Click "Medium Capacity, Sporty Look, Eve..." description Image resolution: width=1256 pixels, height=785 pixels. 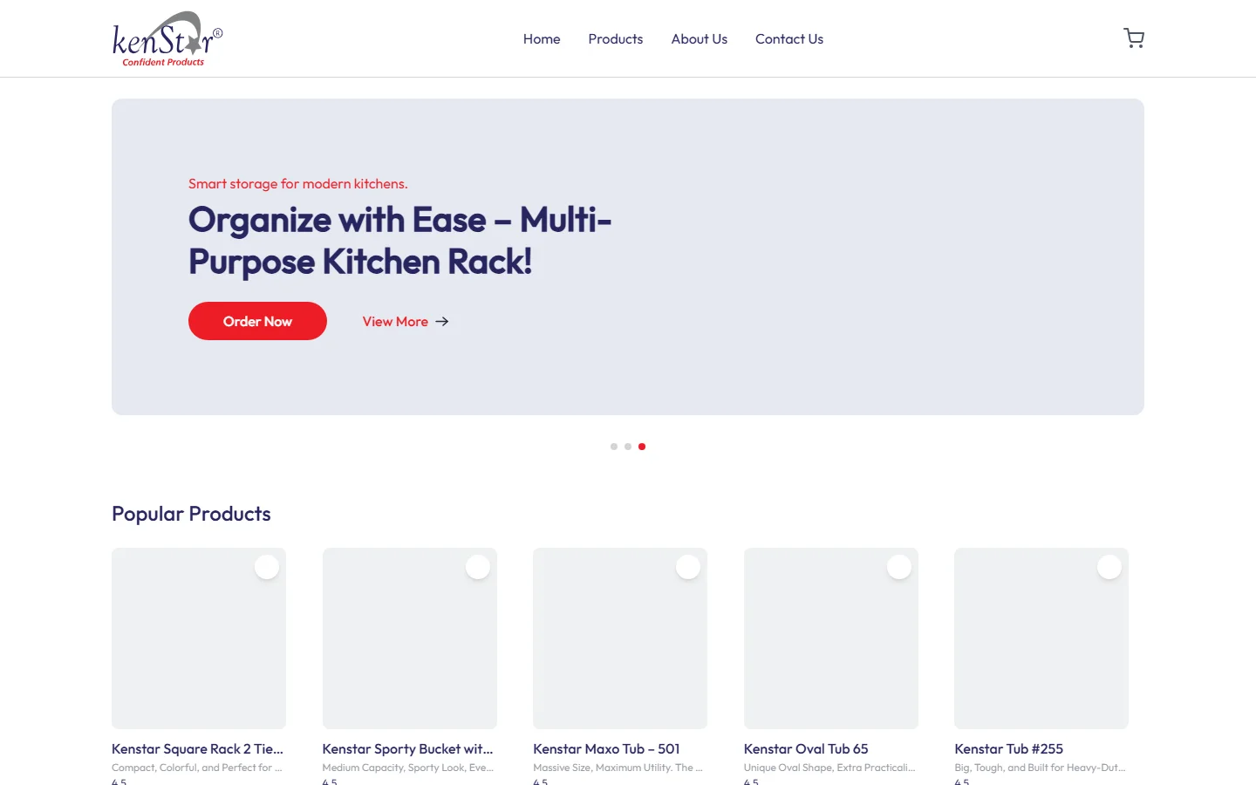tap(408, 768)
